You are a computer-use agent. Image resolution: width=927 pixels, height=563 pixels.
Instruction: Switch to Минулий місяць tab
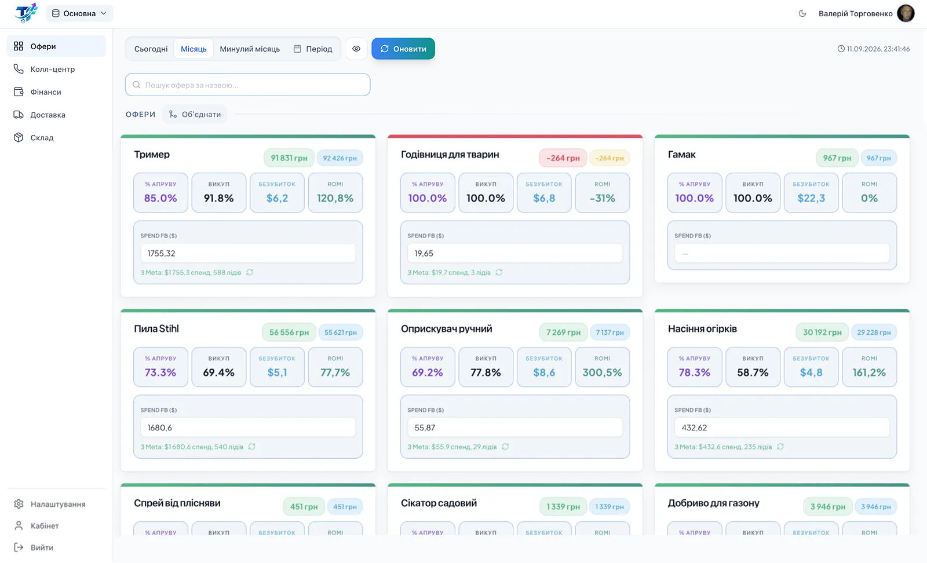pos(250,49)
